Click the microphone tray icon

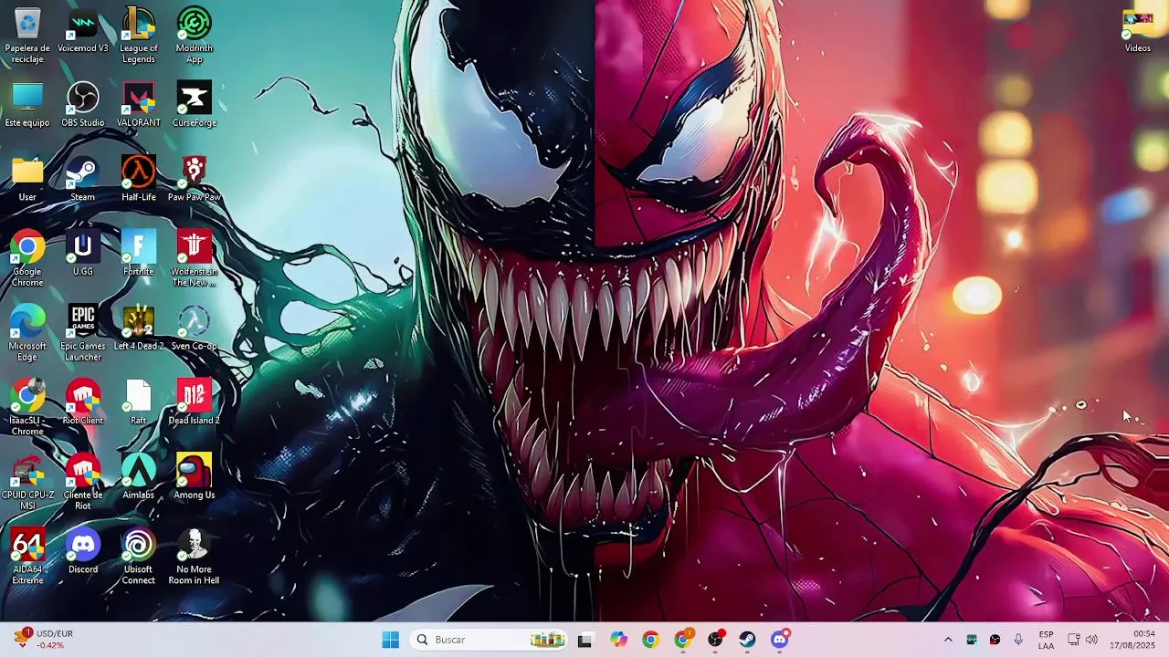point(1018,640)
